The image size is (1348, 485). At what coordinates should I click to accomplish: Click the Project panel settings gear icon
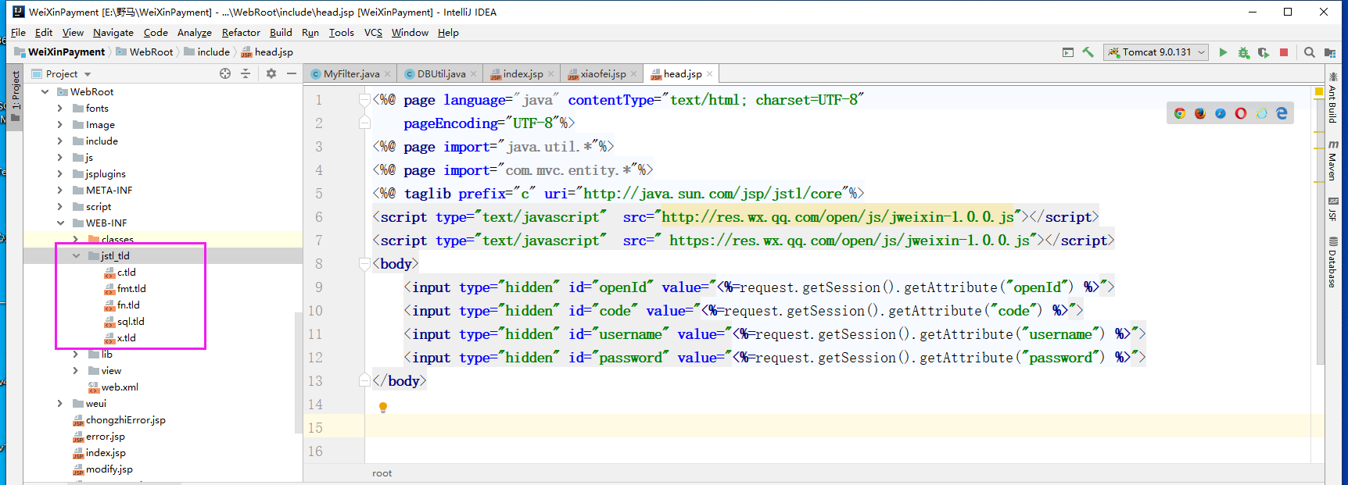271,73
